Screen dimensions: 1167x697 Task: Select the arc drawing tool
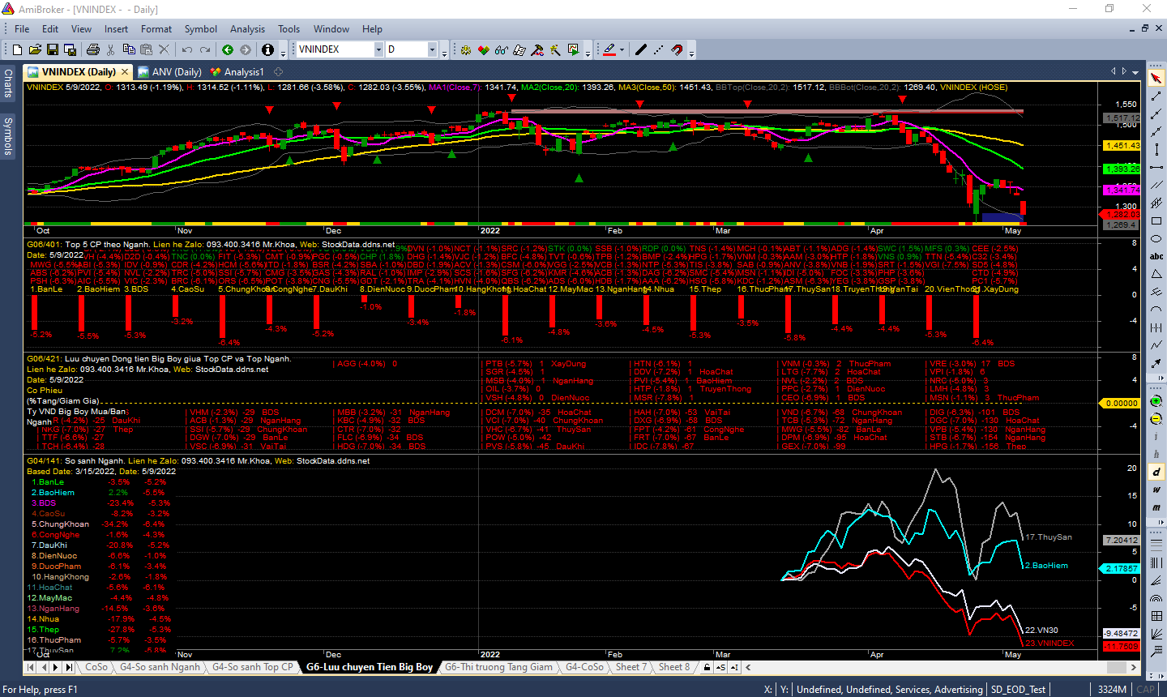(x=1156, y=310)
